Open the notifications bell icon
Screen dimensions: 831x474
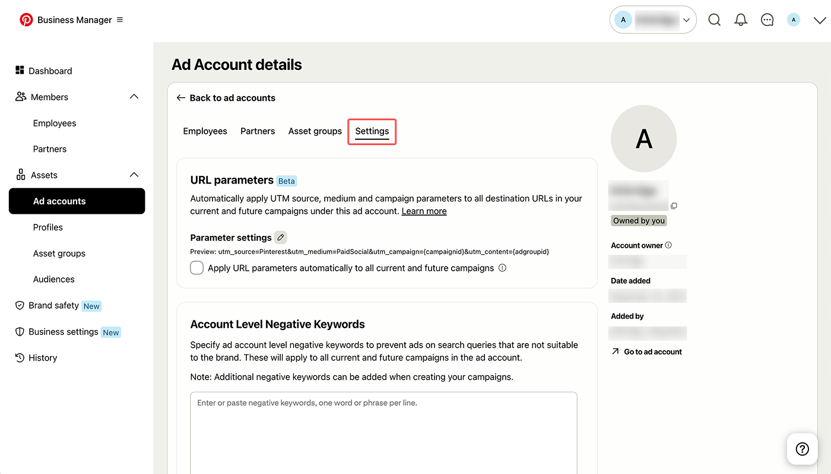click(741, 20)
